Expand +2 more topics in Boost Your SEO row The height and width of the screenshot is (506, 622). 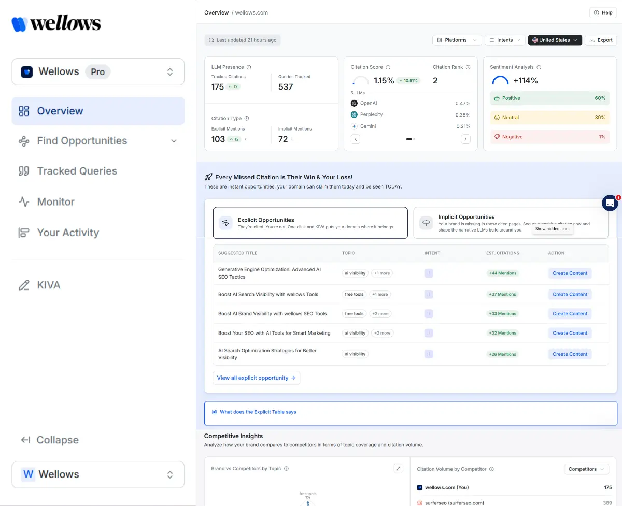click(x=383, y=333)
